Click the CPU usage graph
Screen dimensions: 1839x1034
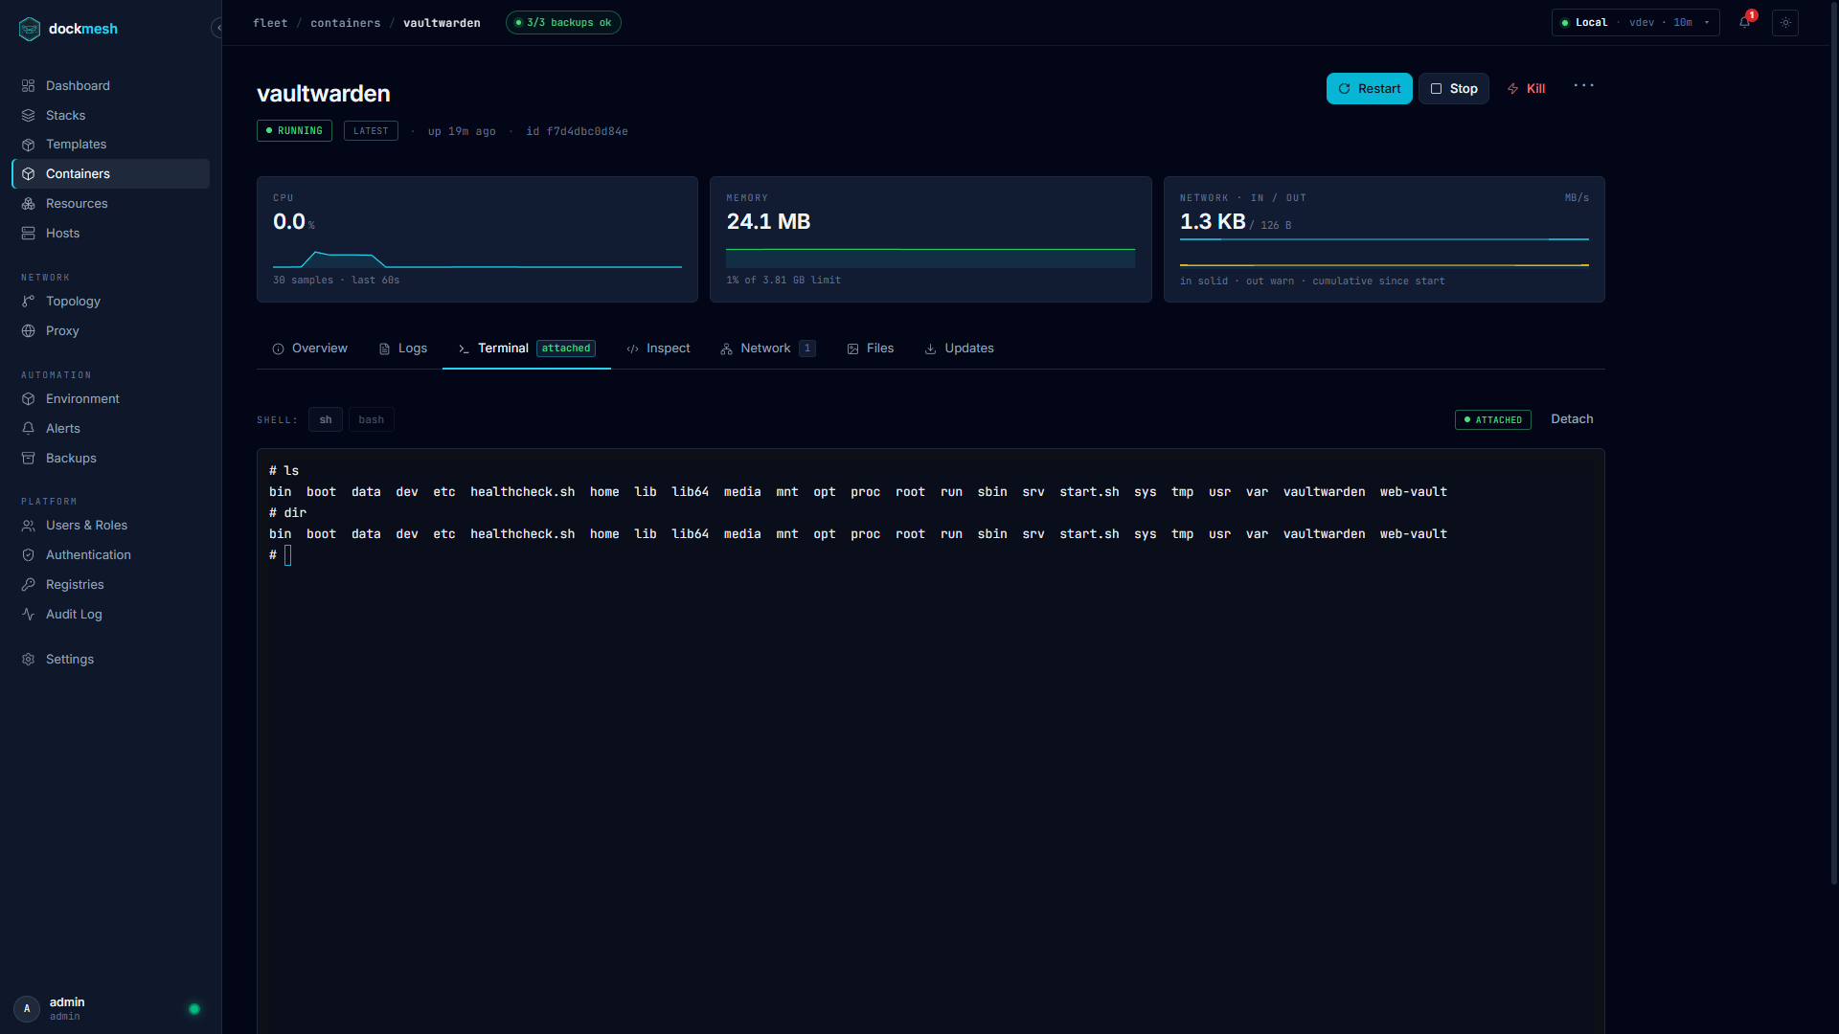[477, 258]
